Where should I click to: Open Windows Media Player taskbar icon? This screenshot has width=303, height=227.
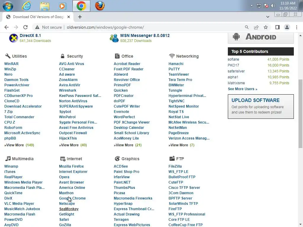pyautogui.click(x=62, y=6)
